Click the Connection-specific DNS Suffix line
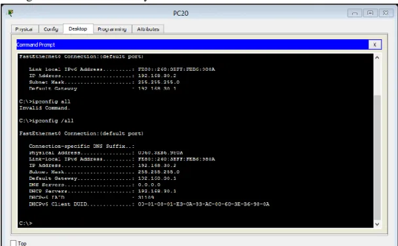 click(x=81, y=147)
